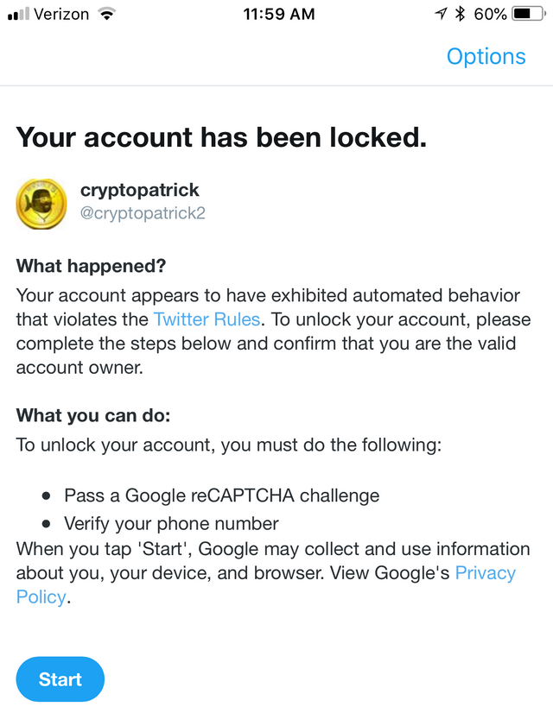Tap the cryptopatrick gold coin avatar
Viewport: 553px width, 713px height.
[x=41, y=204]
